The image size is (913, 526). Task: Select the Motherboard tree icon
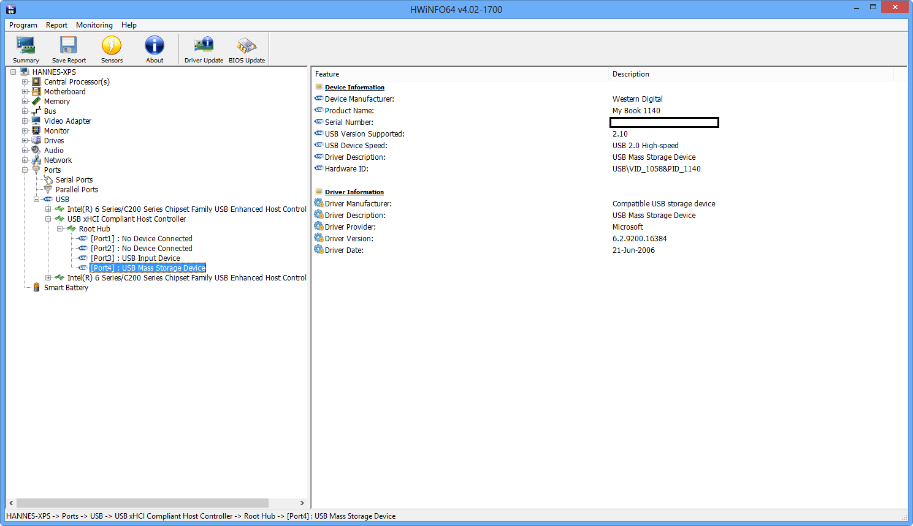tap(36, 91)
